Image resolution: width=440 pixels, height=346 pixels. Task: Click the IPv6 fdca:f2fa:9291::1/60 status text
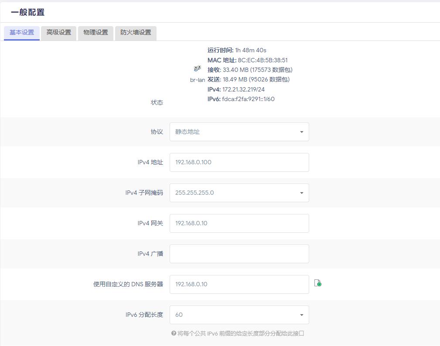click(x=241, y=99)
